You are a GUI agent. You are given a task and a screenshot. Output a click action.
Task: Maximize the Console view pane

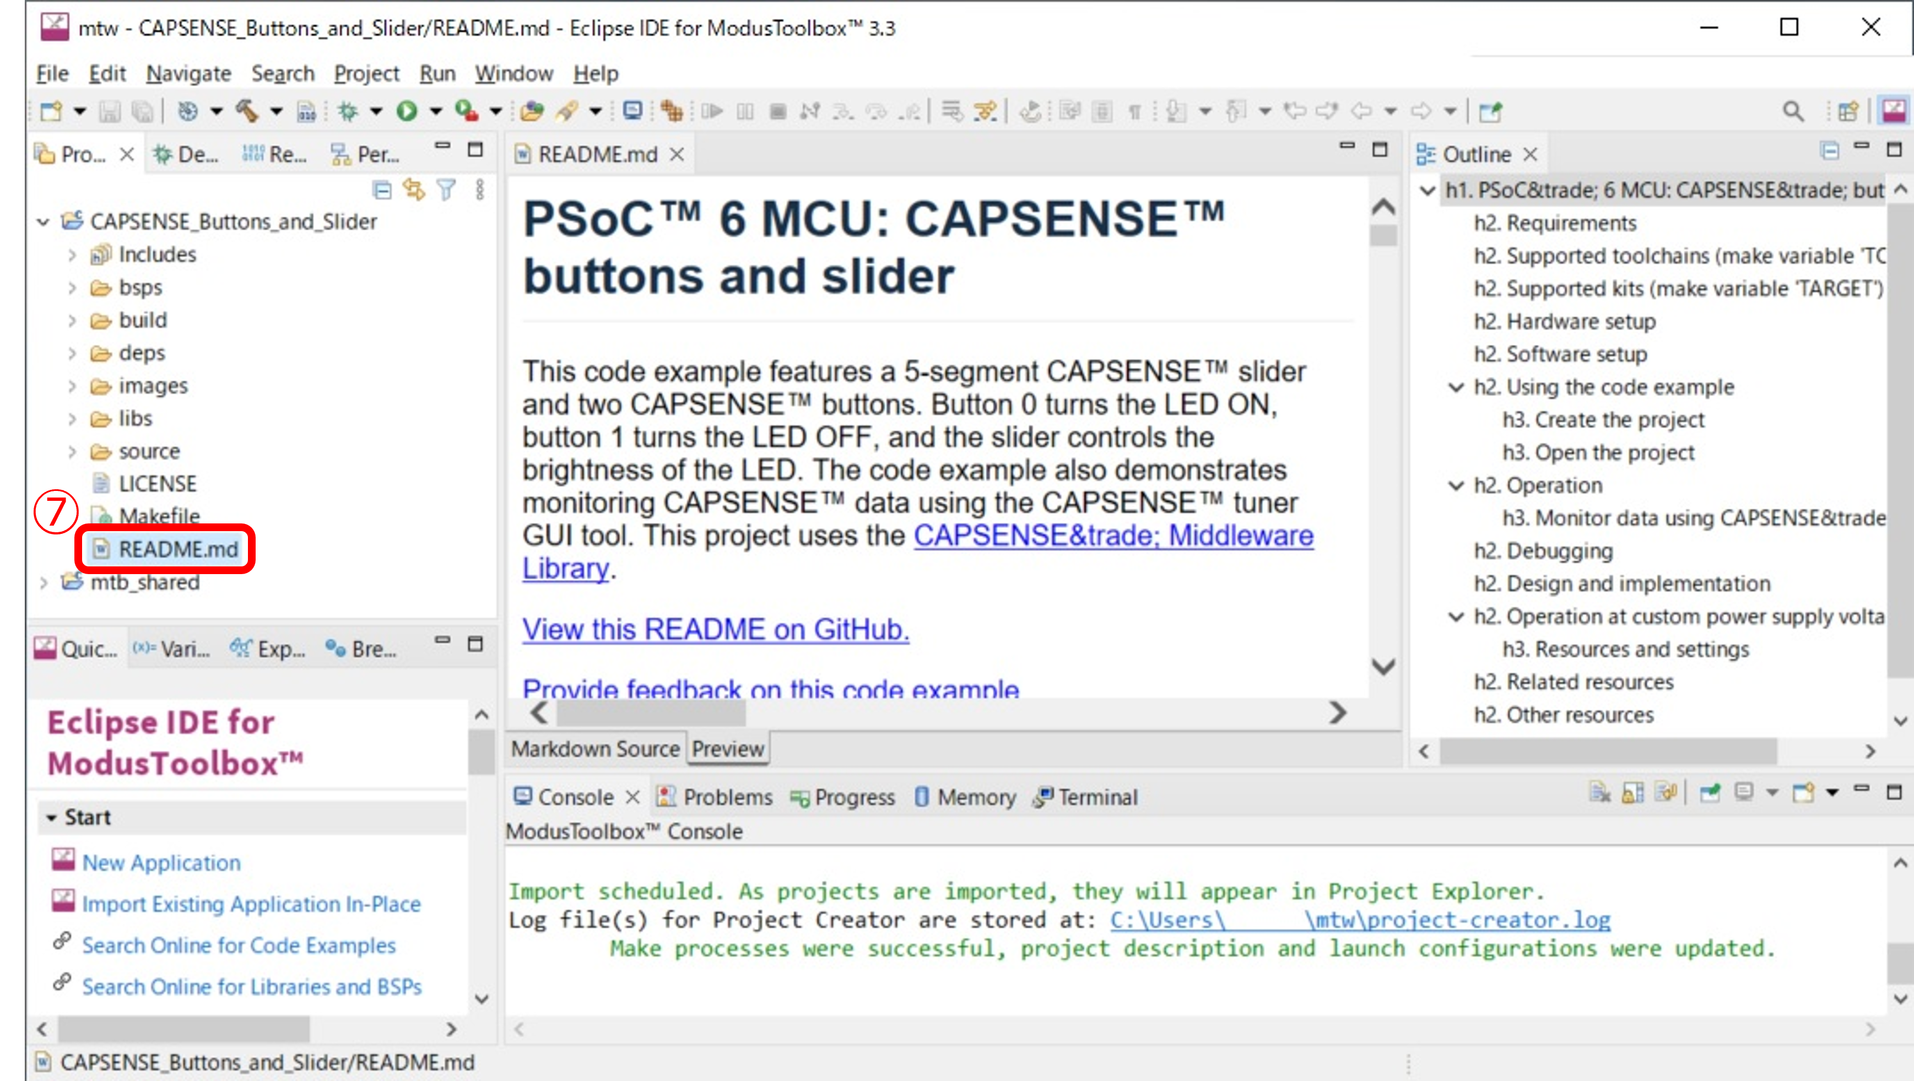tap(1894, 792)
